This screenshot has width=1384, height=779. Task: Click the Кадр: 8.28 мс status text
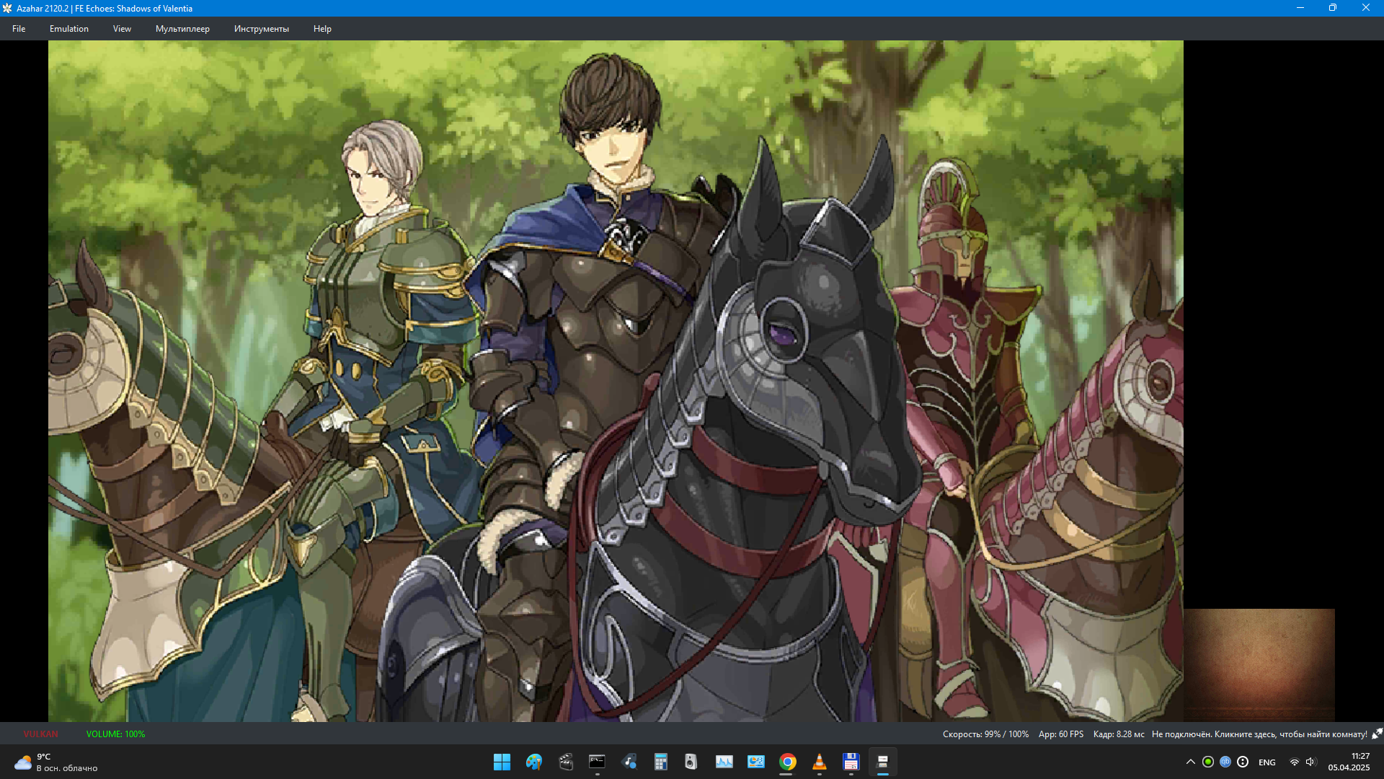point(1118,734)
